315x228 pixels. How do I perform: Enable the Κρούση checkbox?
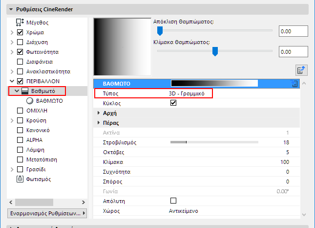coord(20,120)
